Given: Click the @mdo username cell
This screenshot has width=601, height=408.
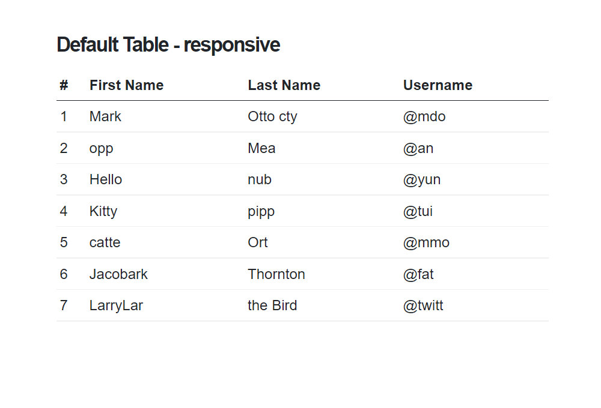Looking at the screenshot, I should [x=424, y=117].
